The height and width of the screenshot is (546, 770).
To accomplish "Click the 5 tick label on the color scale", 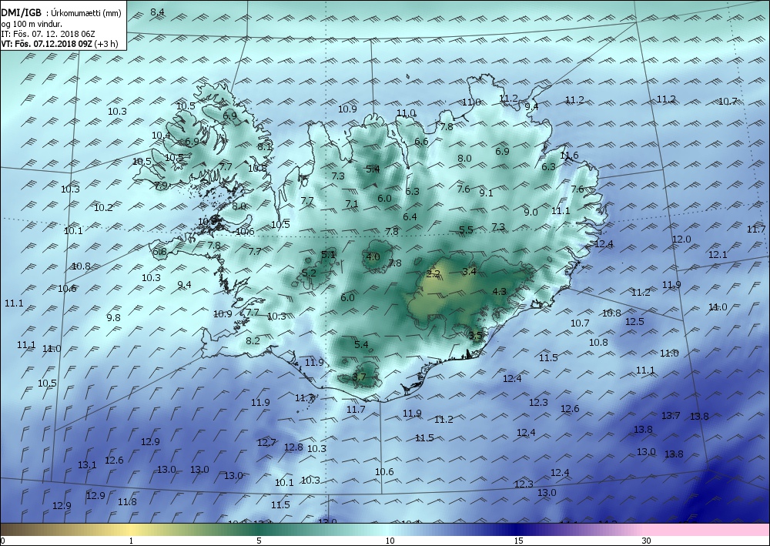I will tap(259, 541).
